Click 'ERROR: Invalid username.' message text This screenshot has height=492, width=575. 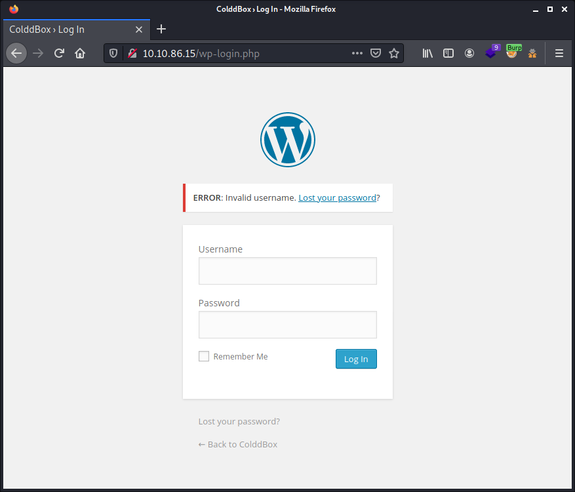pyautogui.click(x=245, y=197)
